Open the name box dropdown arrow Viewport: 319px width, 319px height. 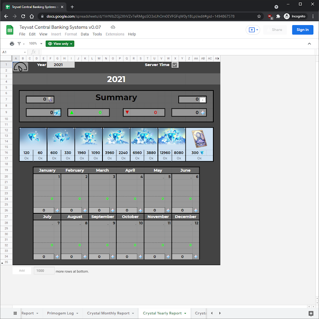pyautogui.click(x=25, y=52)
